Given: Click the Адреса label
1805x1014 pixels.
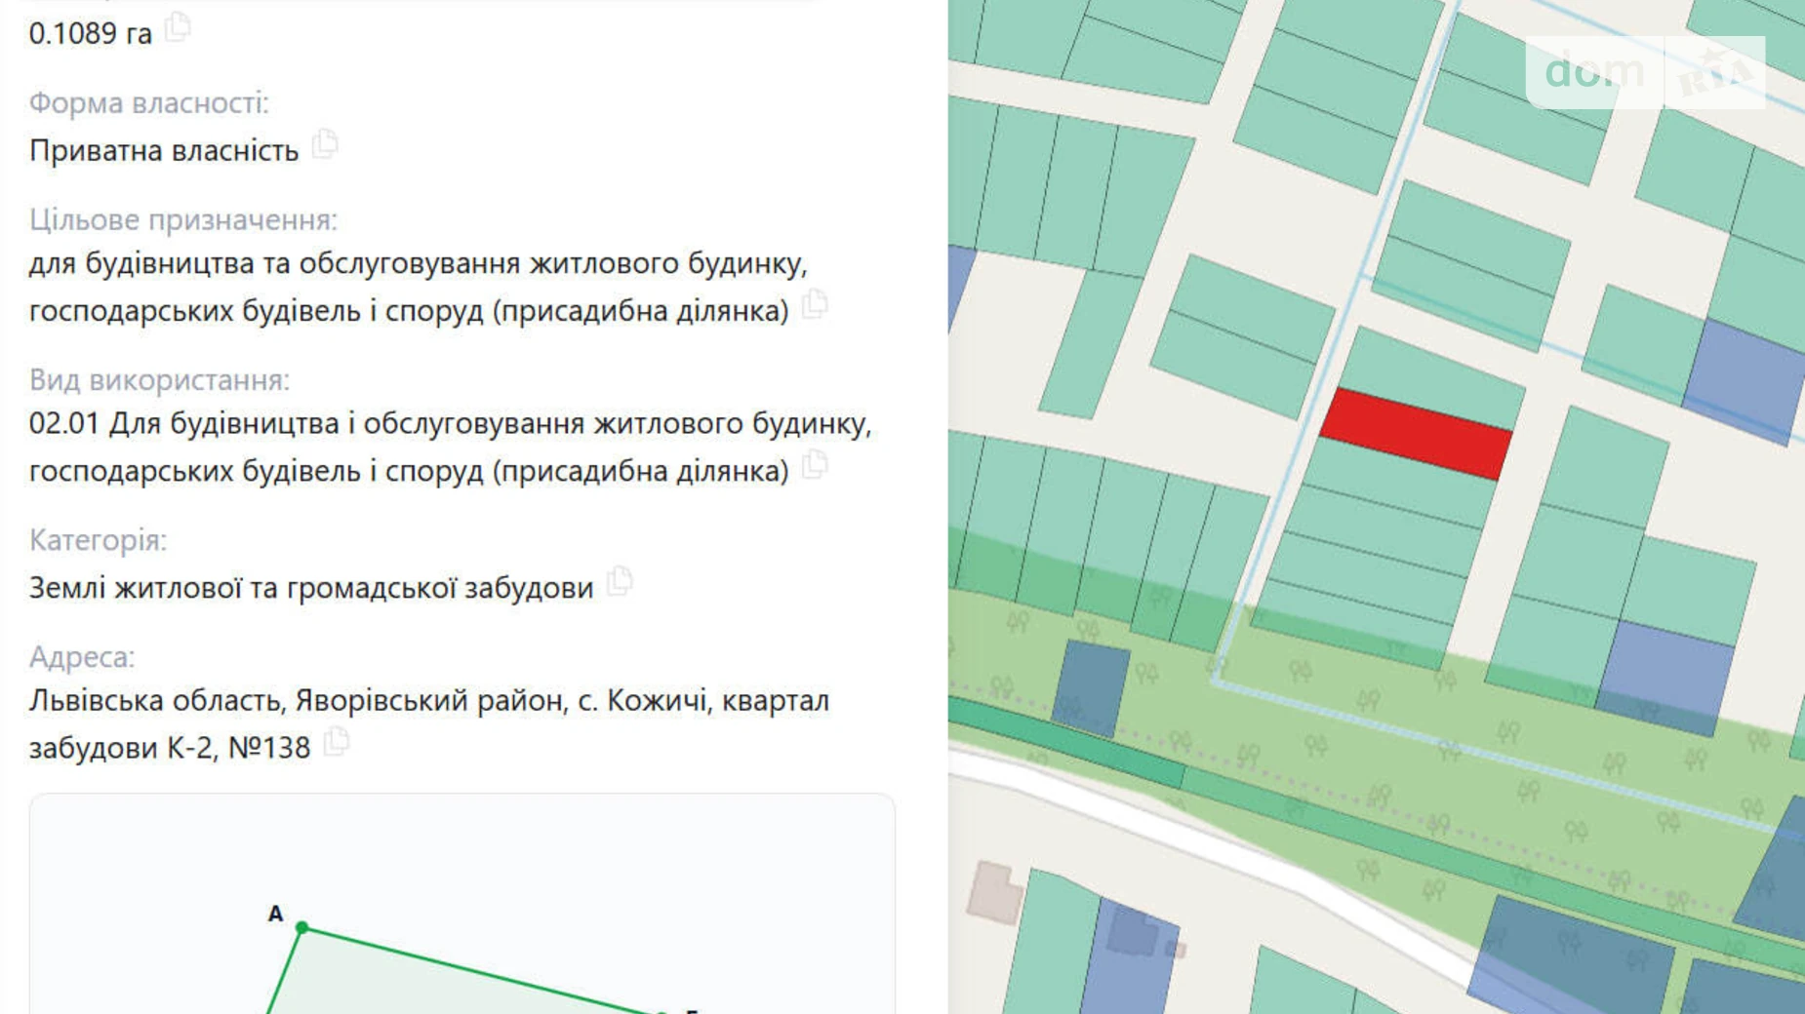Looking at the screenshot, I should [82, 656].
